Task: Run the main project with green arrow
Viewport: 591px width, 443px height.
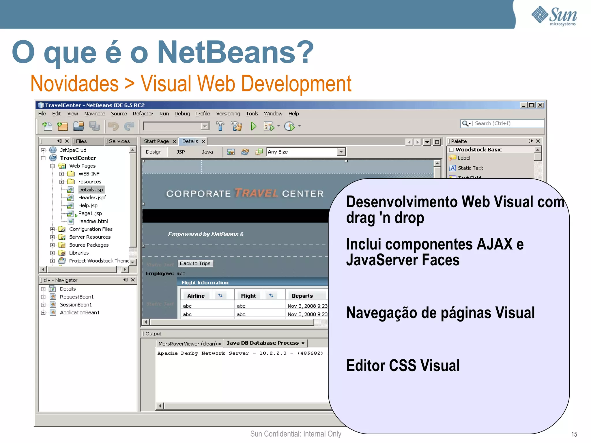Action: pos(253,126)
